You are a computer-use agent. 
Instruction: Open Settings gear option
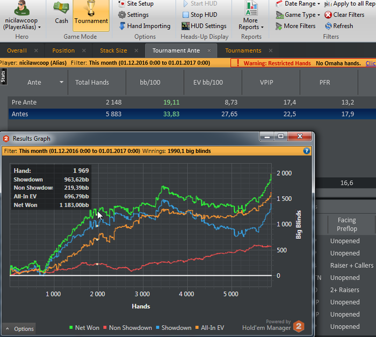(134, 15)
